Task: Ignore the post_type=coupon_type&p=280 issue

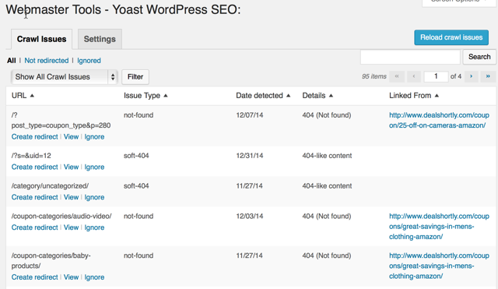Action: 94,137
